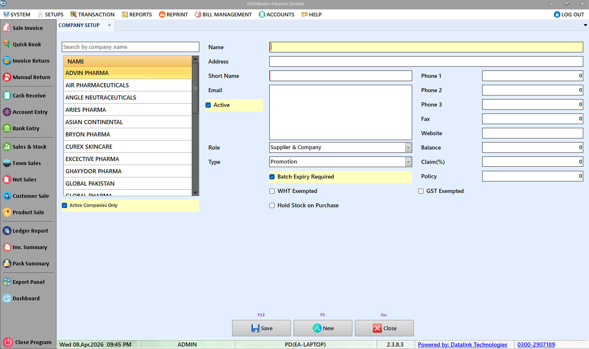This screenshot has width=589, height=349.
Task: Open the SETUPS menu
Action: coord(50,14)
